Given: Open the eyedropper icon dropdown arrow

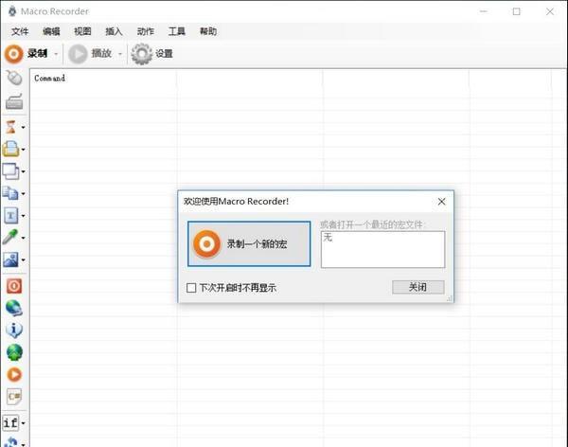Looking at the screenshot, I should tap(23, 238).
